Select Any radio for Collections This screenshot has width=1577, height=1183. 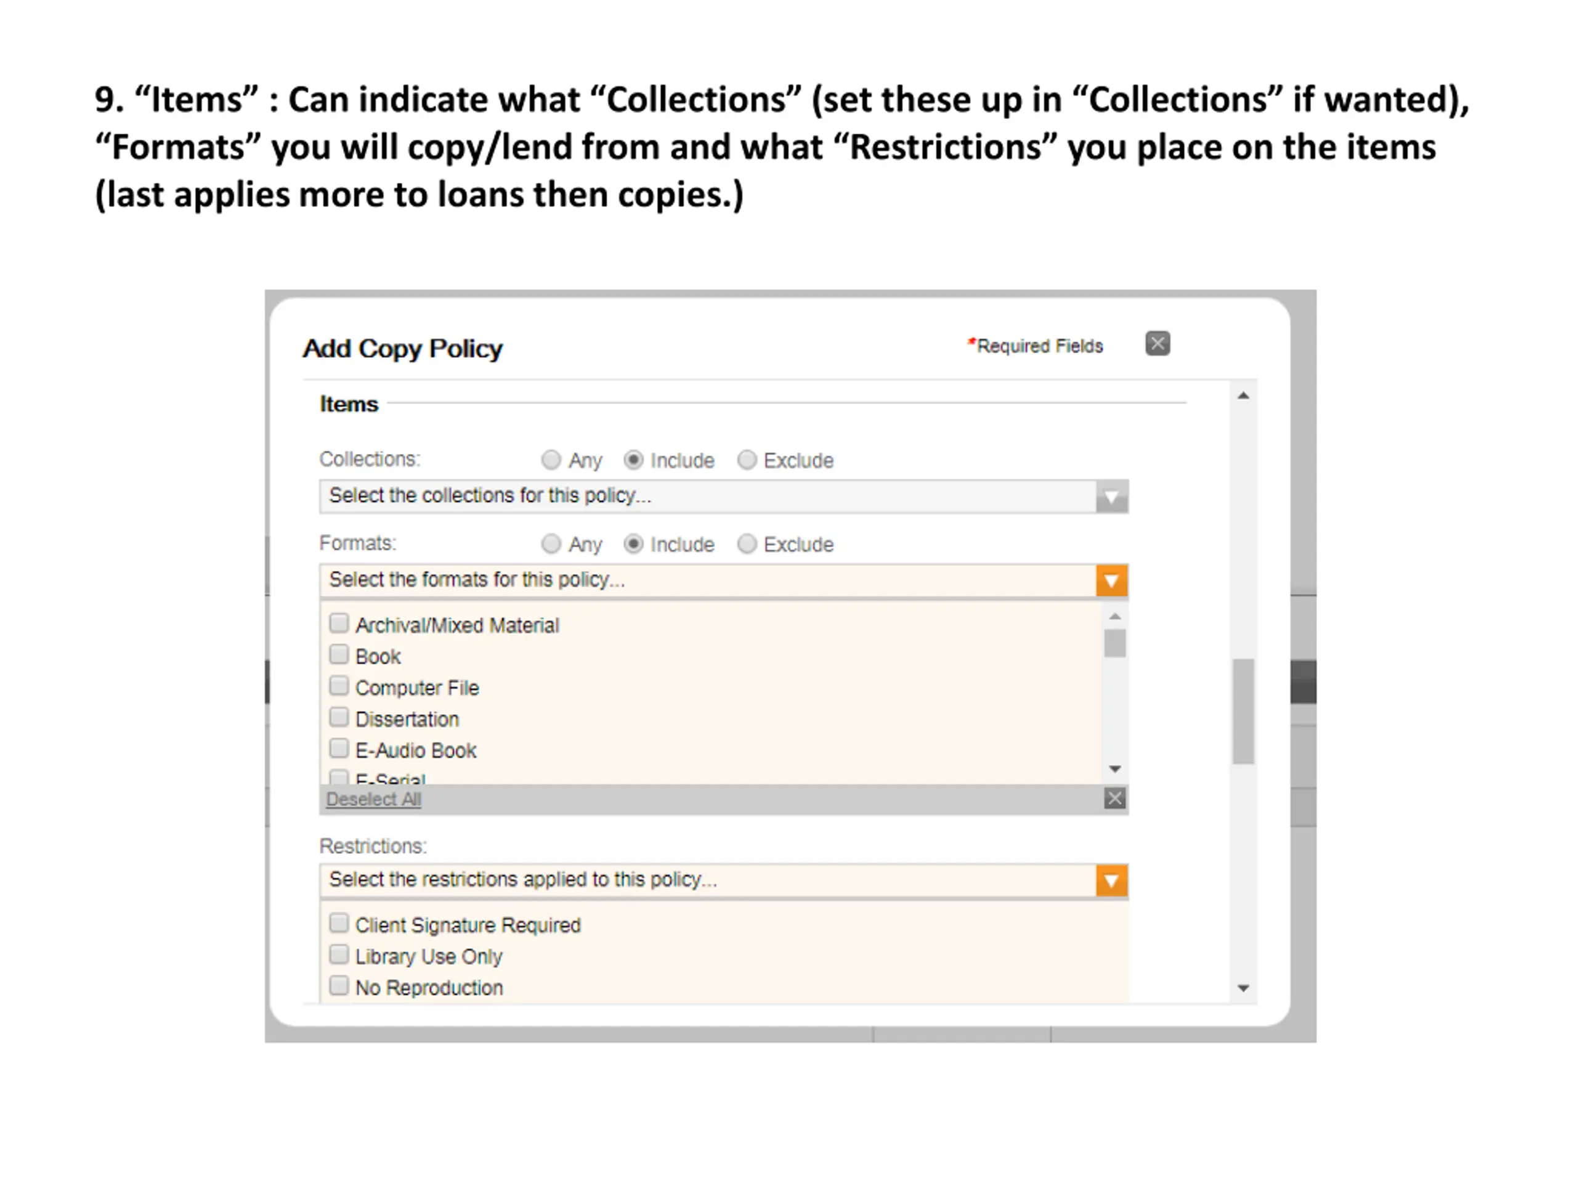(x=550, y=460)
